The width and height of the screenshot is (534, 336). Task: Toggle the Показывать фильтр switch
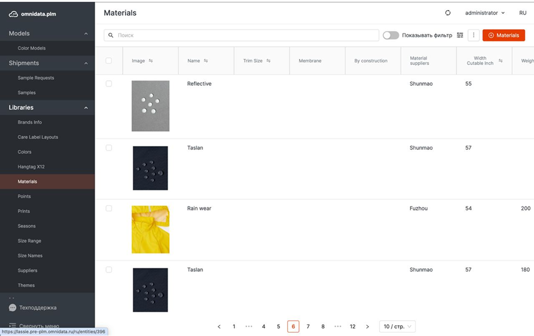click(x=391, y=35)
